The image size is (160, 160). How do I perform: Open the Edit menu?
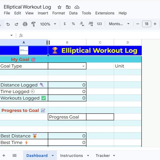coord(18,13)
